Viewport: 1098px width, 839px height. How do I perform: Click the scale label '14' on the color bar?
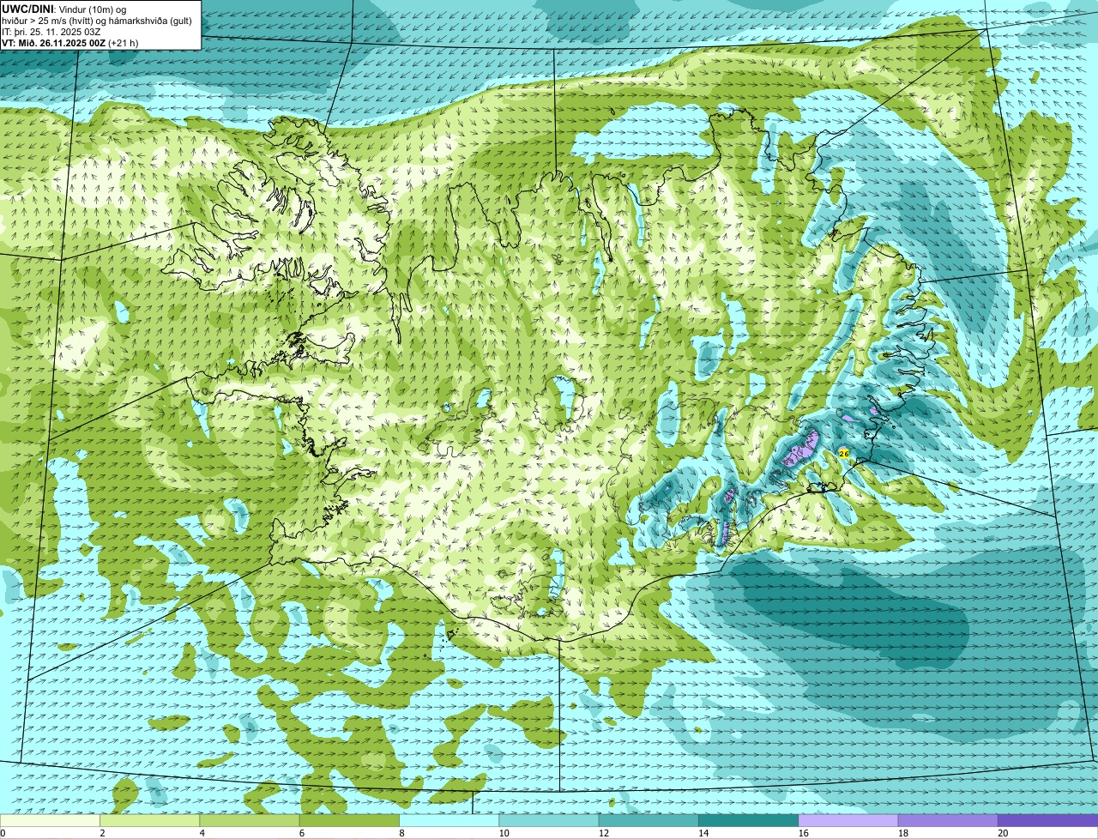[x=703, y=833]
